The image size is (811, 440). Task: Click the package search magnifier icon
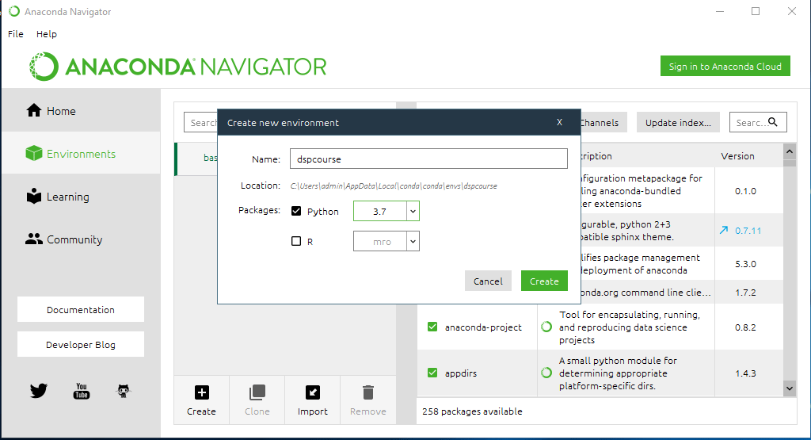pos(773,122)
